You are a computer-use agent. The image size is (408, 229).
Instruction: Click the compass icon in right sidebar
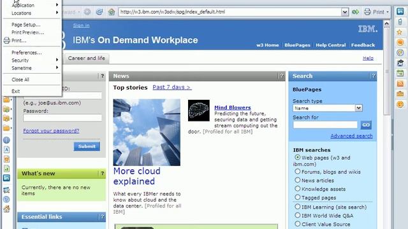pyautogui.click(x=400, y=53)
